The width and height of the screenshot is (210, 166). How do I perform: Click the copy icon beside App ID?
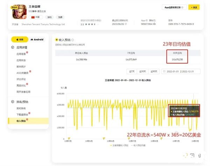(x=154, y=21)
